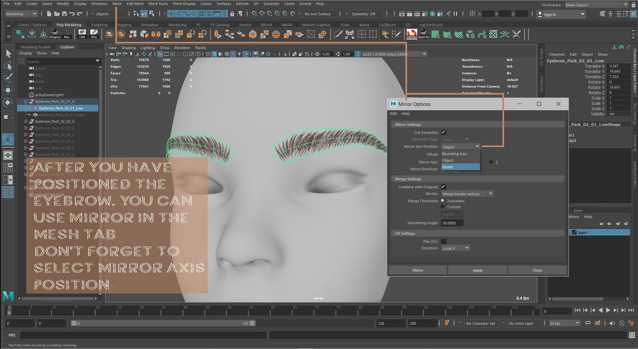This screenshot has width=638, height=349.
Task: Click the Sign In button
Action: pos(561,14)
